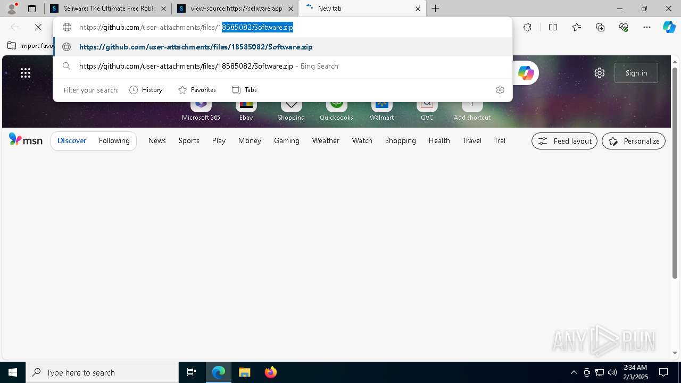This screenshot has width=681, height=383.
Task: Open Feed layout options
Action: [564, 141]
